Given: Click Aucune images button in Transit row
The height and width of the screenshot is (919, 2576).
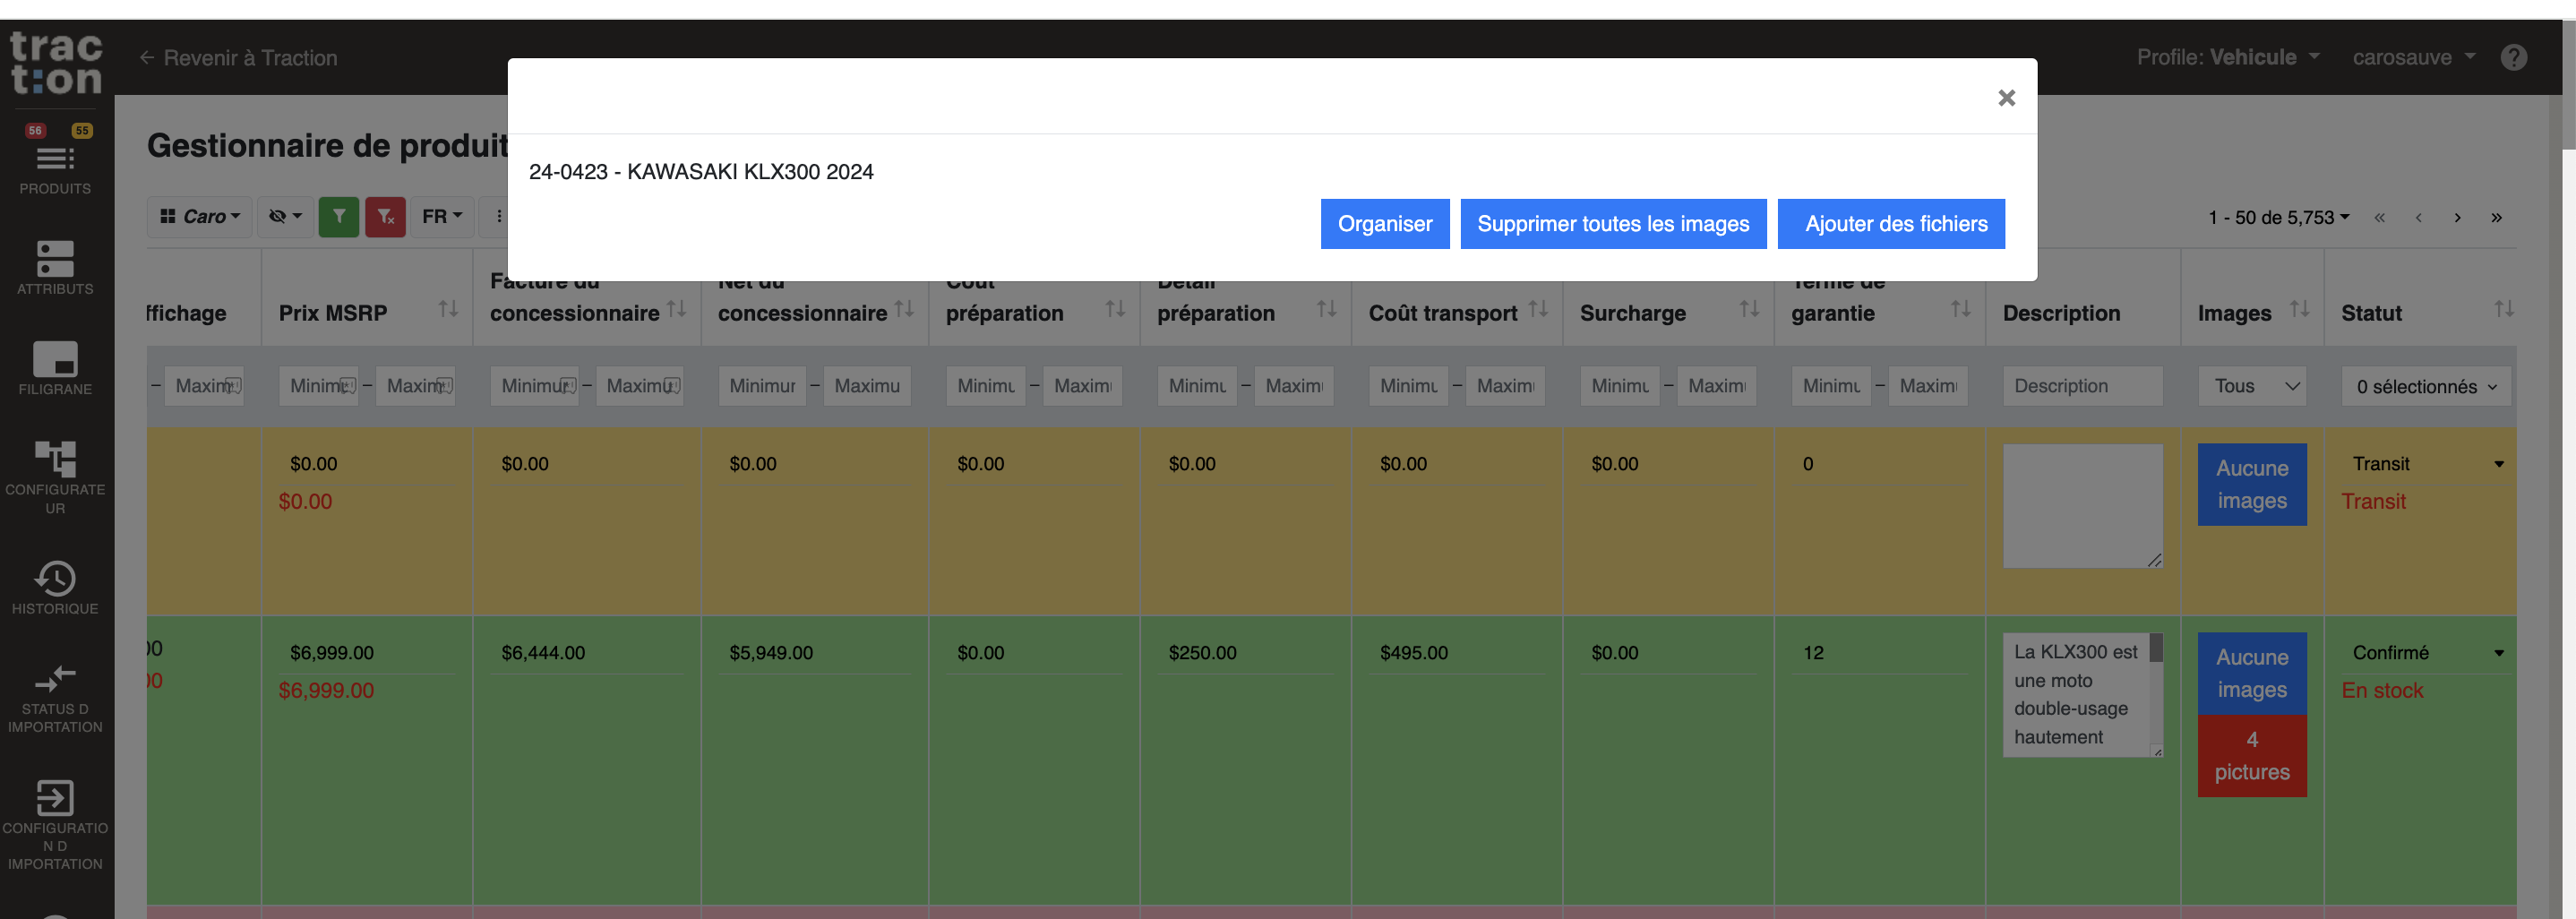Looking at the screenshot, I should point(2251,484).
